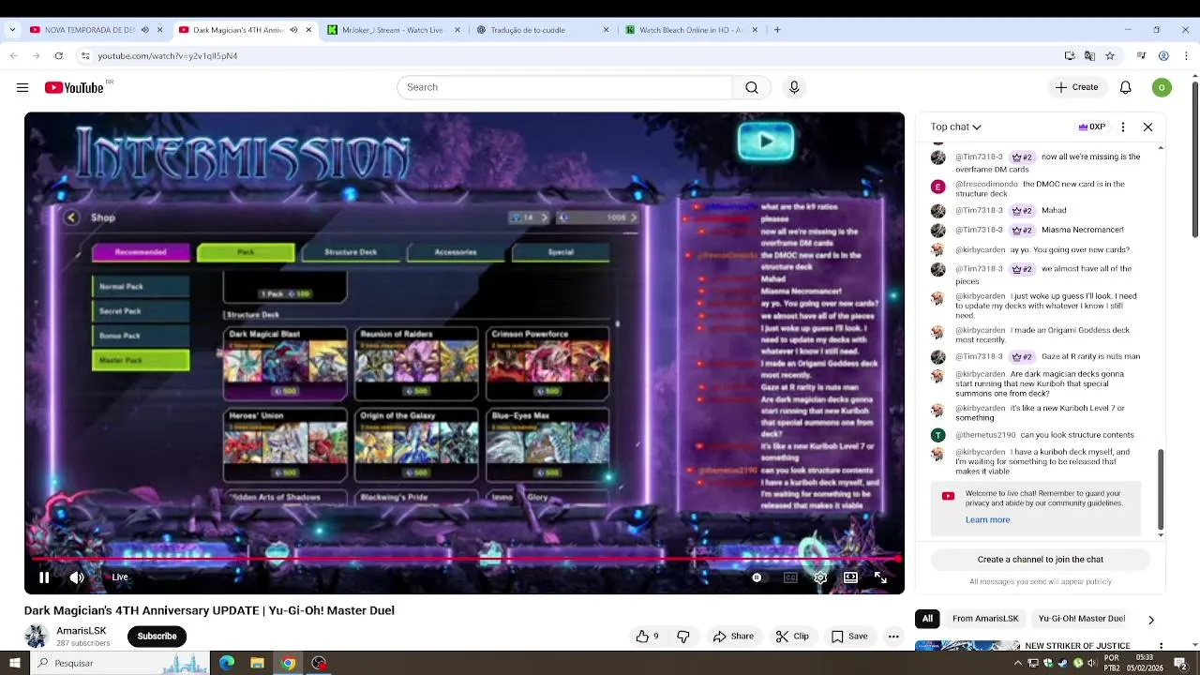Open options for NEW STRIKER OF JUSTICE video
The height and width of the screenshot is (675, 1200).
tap(1162, 647)
